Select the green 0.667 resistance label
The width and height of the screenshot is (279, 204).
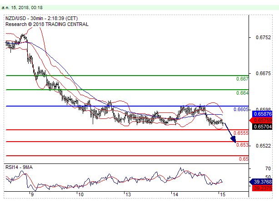click(x=242, y=79)
